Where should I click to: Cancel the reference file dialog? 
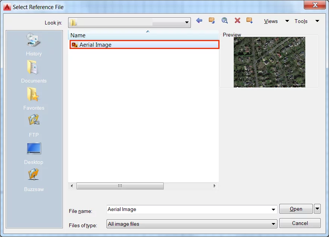click(300, 223)
